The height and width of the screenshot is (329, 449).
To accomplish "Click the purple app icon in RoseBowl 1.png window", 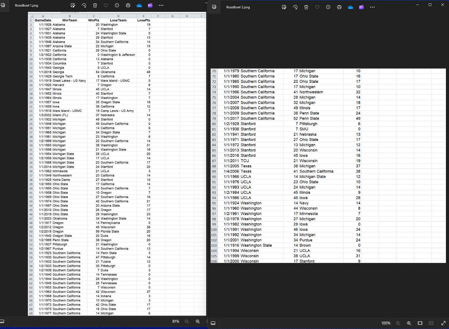I will pyautogui.click(x=150, y=6).
